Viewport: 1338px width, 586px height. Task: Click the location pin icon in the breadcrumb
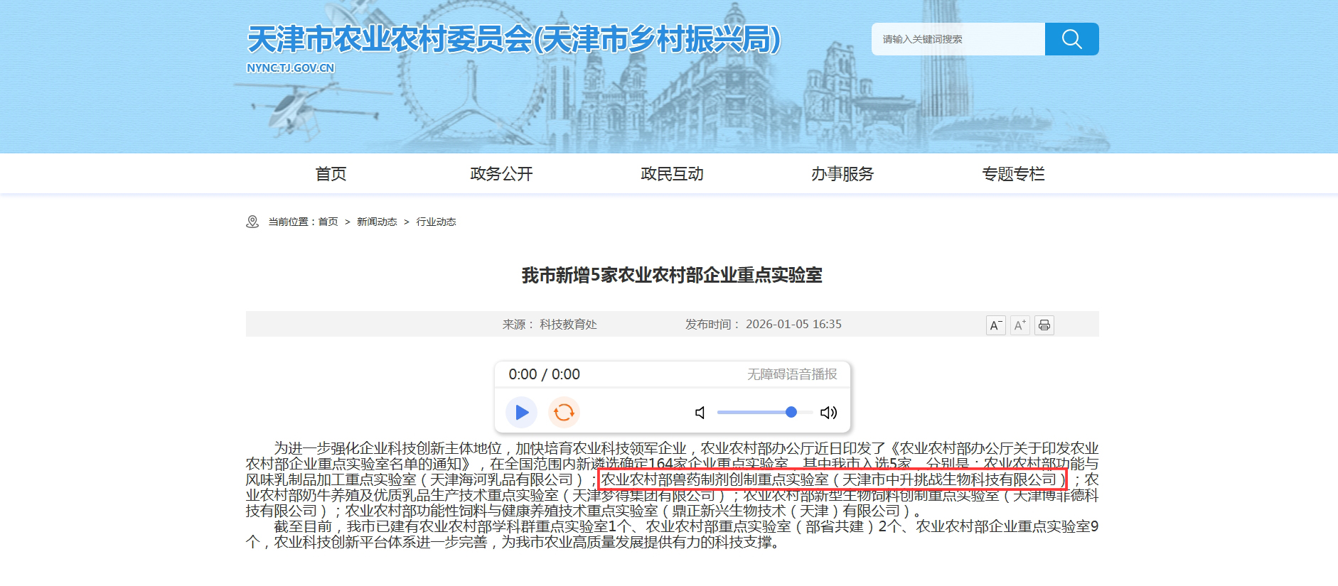pyautogui.click(x=252, y=222)
